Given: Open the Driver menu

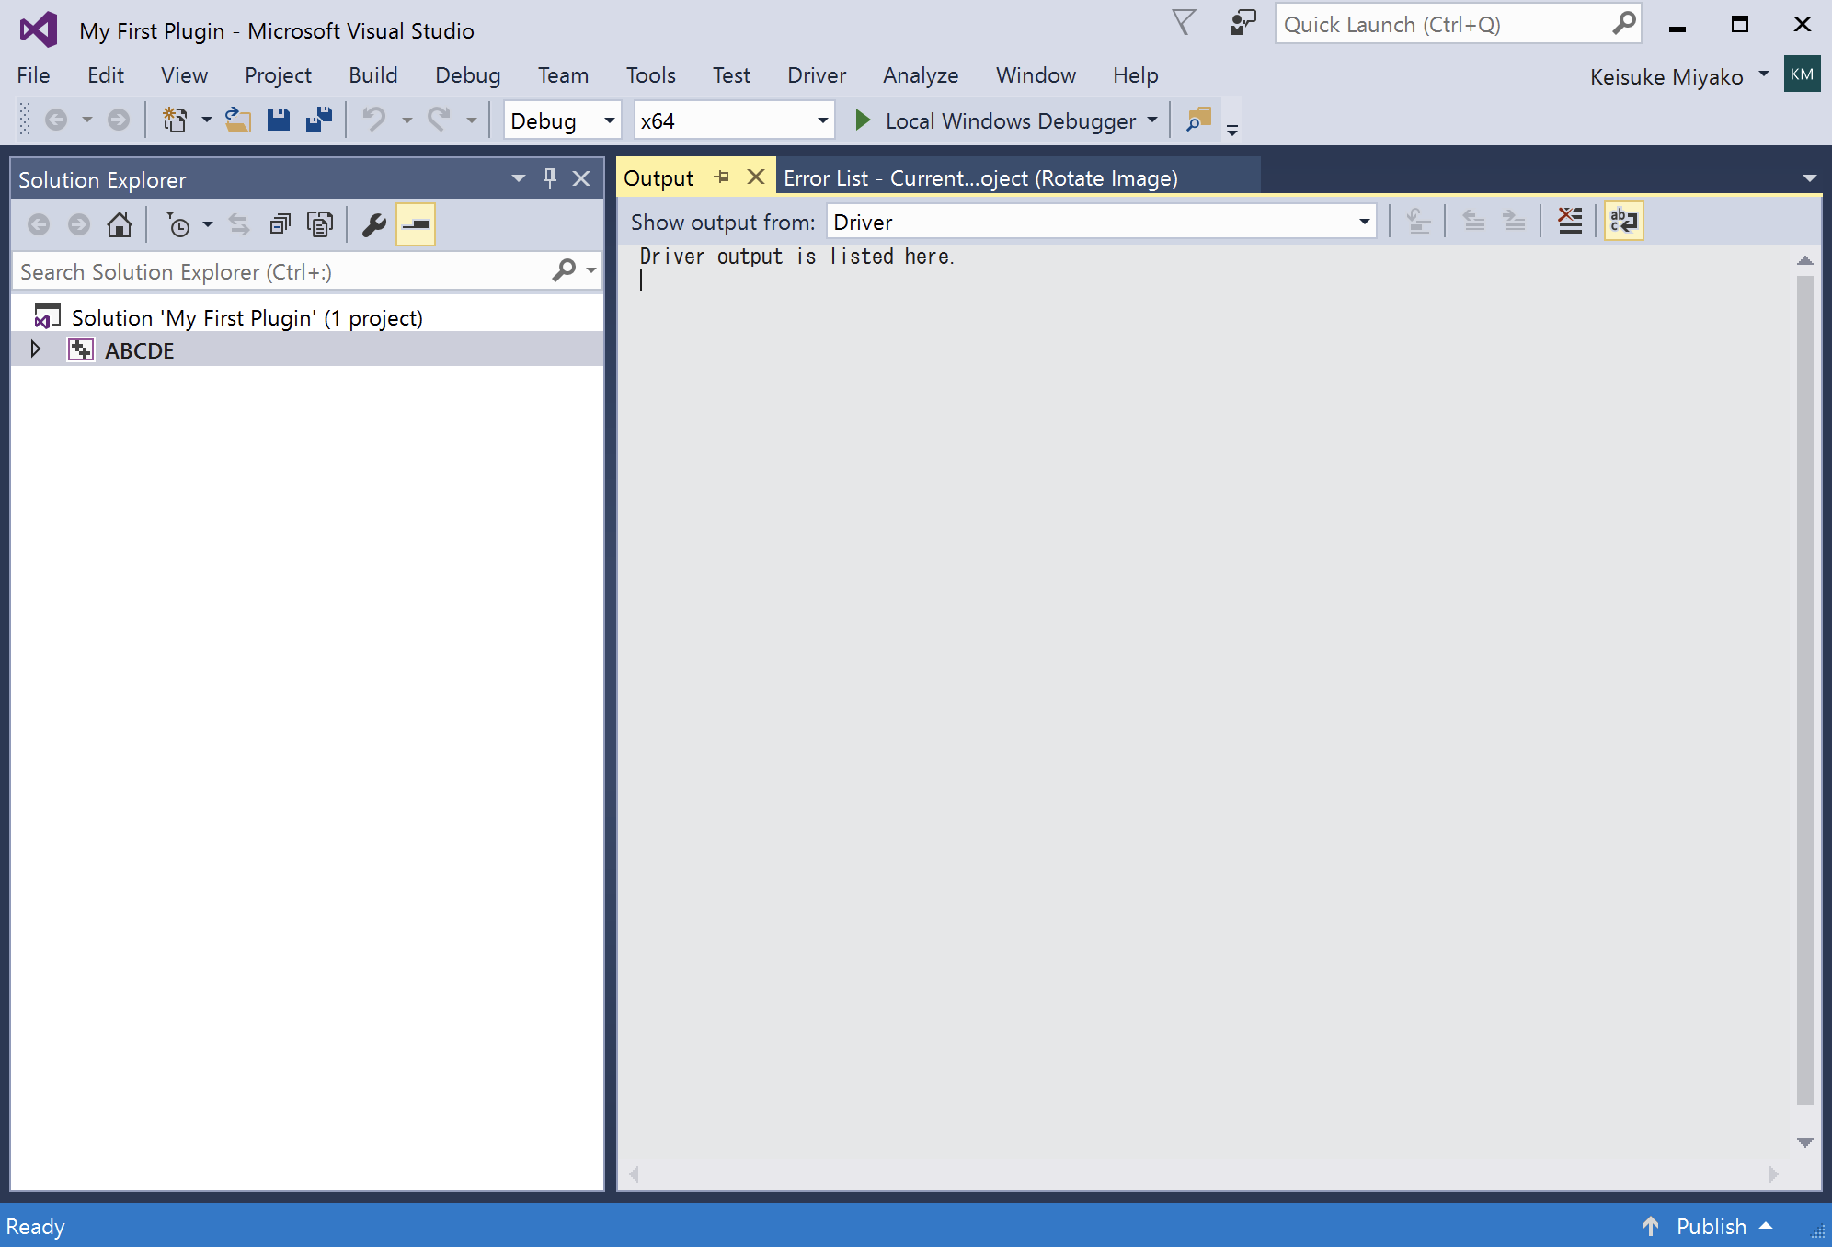Looking at the screenshot, I should point(816,75).
